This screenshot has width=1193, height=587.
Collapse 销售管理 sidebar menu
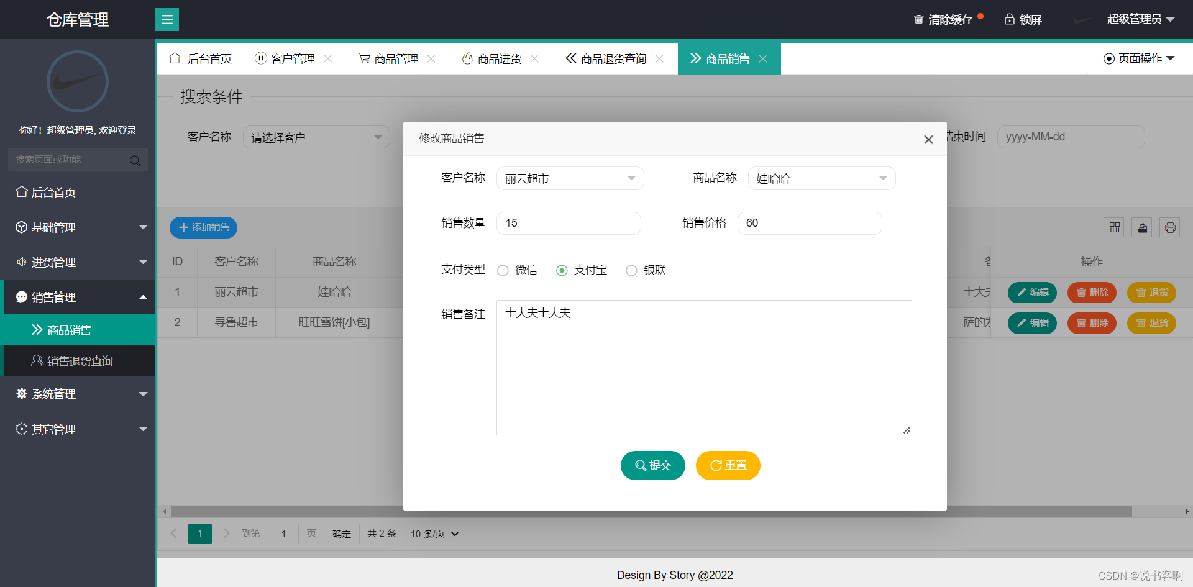pyautogui.click(x=78, y=297)
